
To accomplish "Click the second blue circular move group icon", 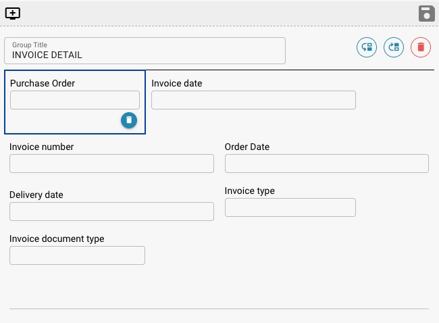I will coord(394,47).
